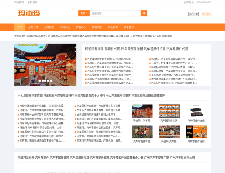Screen dimensions: 225x173
Task: Open article 玛速玛王旭：目前发展现状
Action: pos(99,119)
